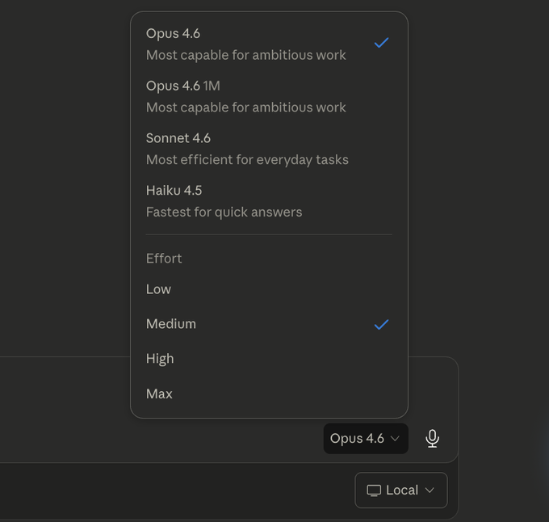549x522 pixels.
Task: Click the blue checkmark next to Opus 4.6
Action: click(382, 43)
